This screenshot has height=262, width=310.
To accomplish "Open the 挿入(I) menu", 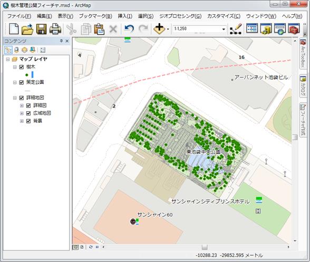I will (125, 16).
